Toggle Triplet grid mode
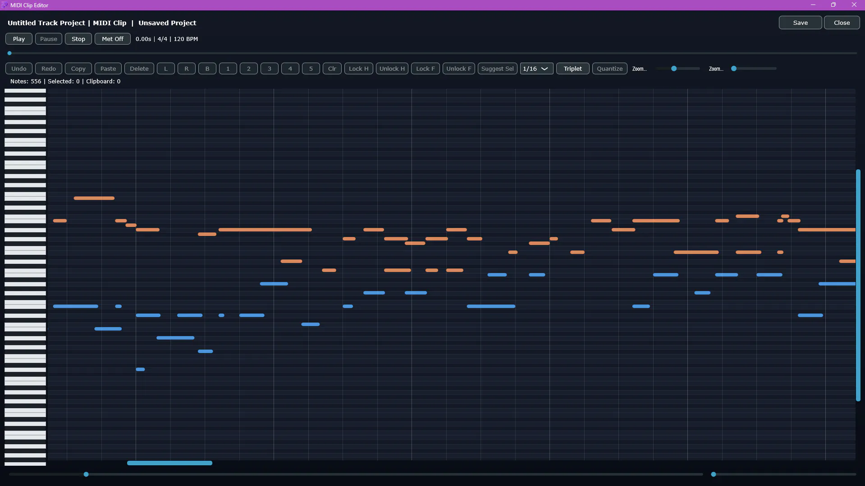This screenshot has height=486, width=865. tap(573, 68)
